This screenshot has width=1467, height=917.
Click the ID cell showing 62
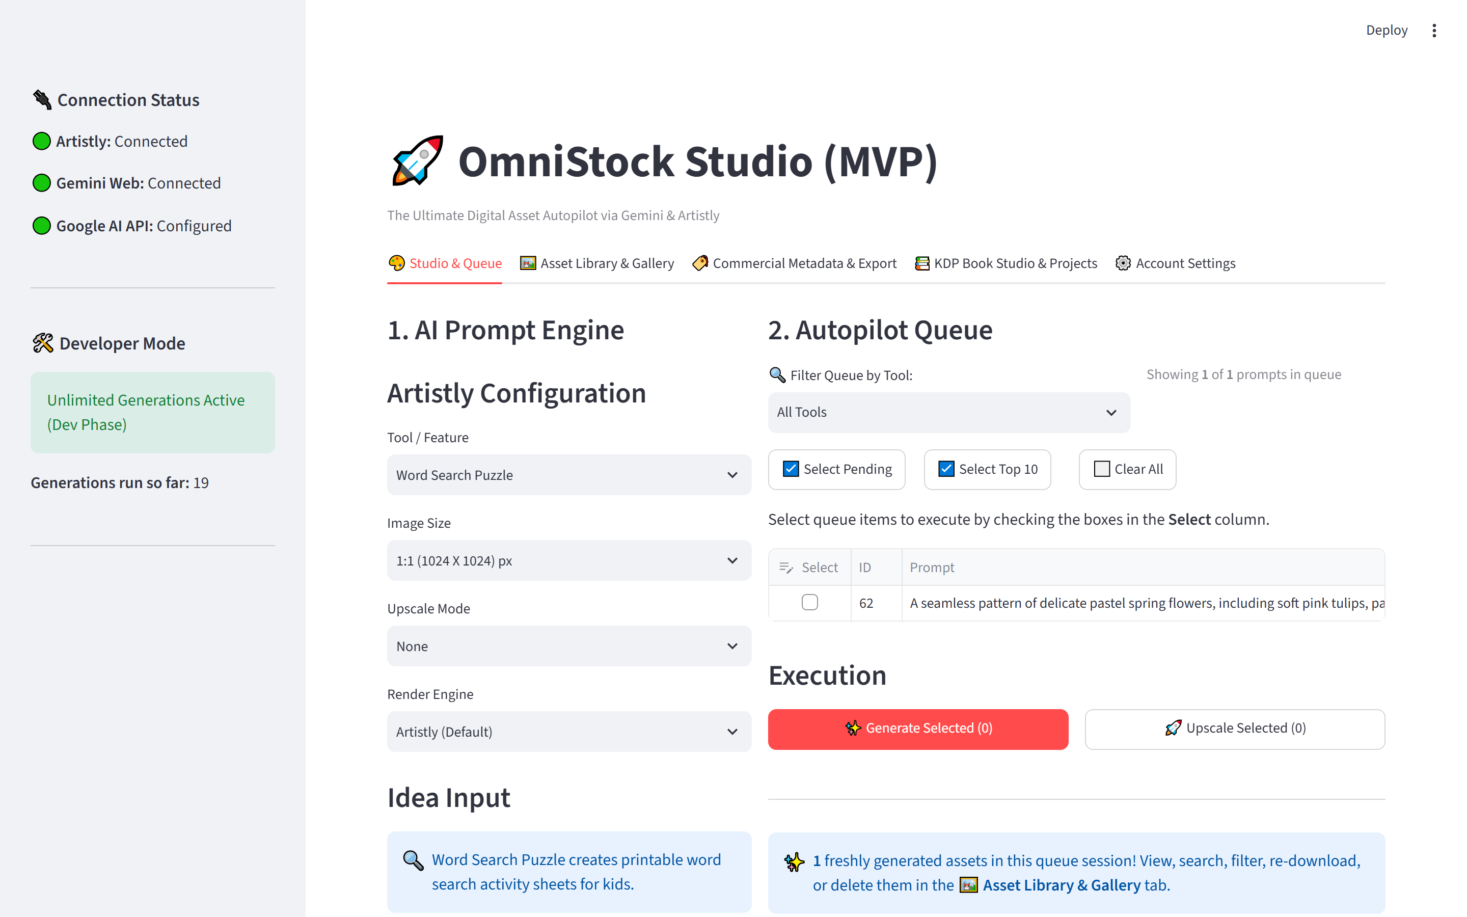(x=877, y=604)
